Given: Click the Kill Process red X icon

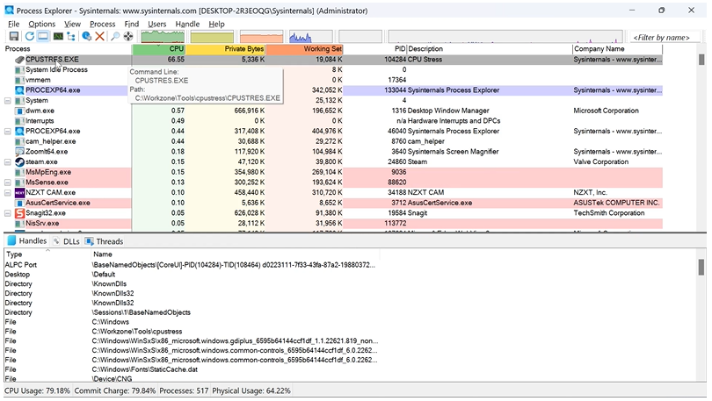Looking at the screenshot, I should (x=100, y=37).
